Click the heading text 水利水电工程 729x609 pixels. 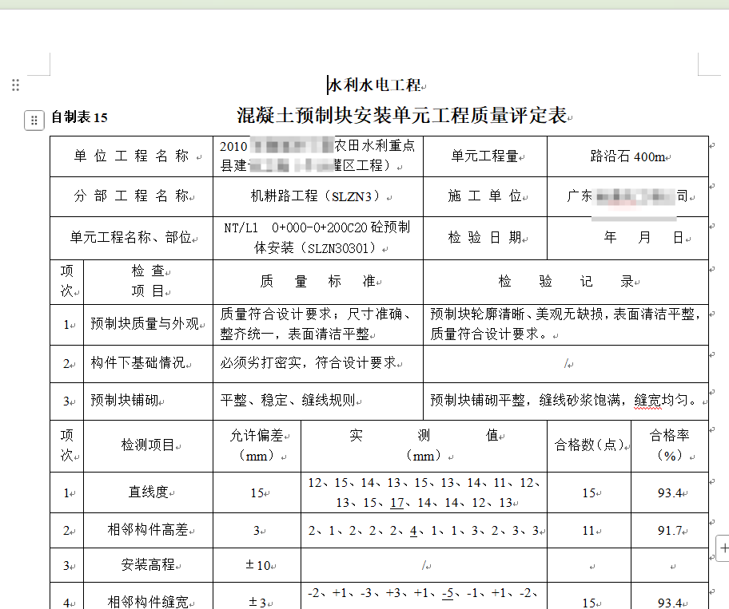pos(374,85)
